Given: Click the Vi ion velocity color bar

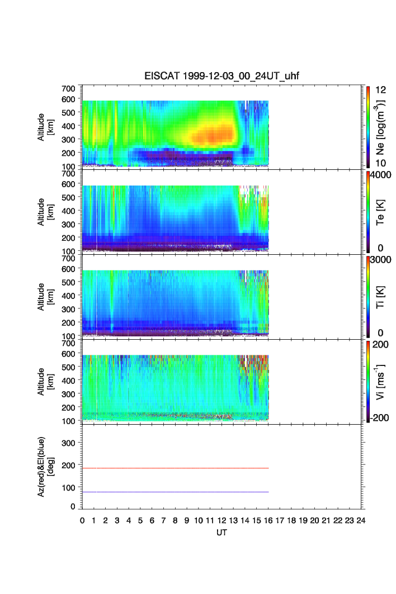Looking at the screenshot, I should coord(368,381).
